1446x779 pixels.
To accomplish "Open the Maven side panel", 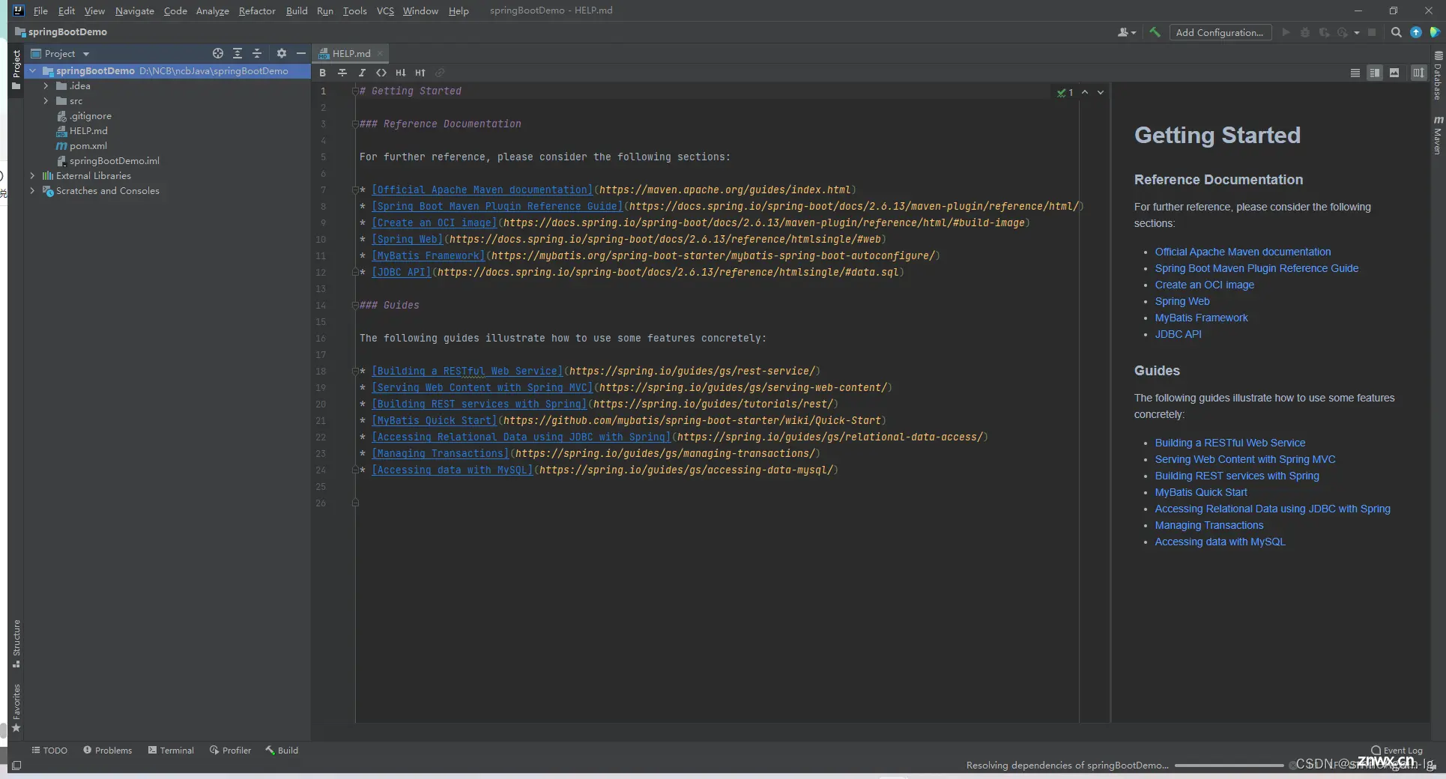I will pyautogui.click(x=1438, y=136).
